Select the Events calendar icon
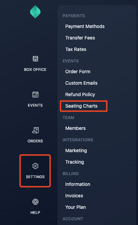Image resolution: width=138 pixels, height=225 pixels. [35, 94]
